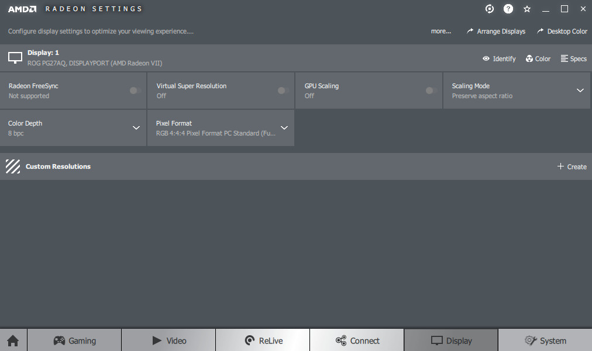Click the star favorites icon
592x351 pixels.
coord(527,9)
